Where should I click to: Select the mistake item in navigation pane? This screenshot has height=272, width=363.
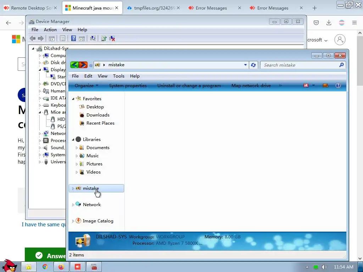(x=96, y=188)
